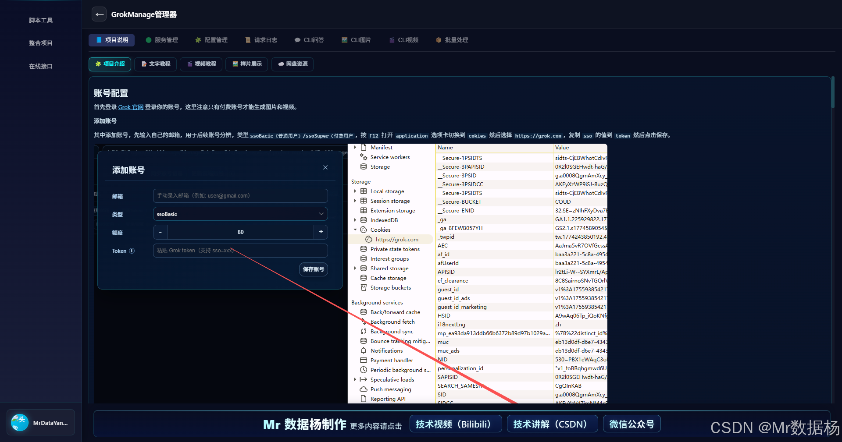Select the __Secure-BUCKET cookie row
The height and width of the screenshot is (442, 842).
point(522,202)
